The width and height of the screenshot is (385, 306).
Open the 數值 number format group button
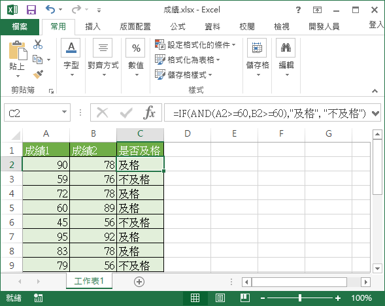136,58
